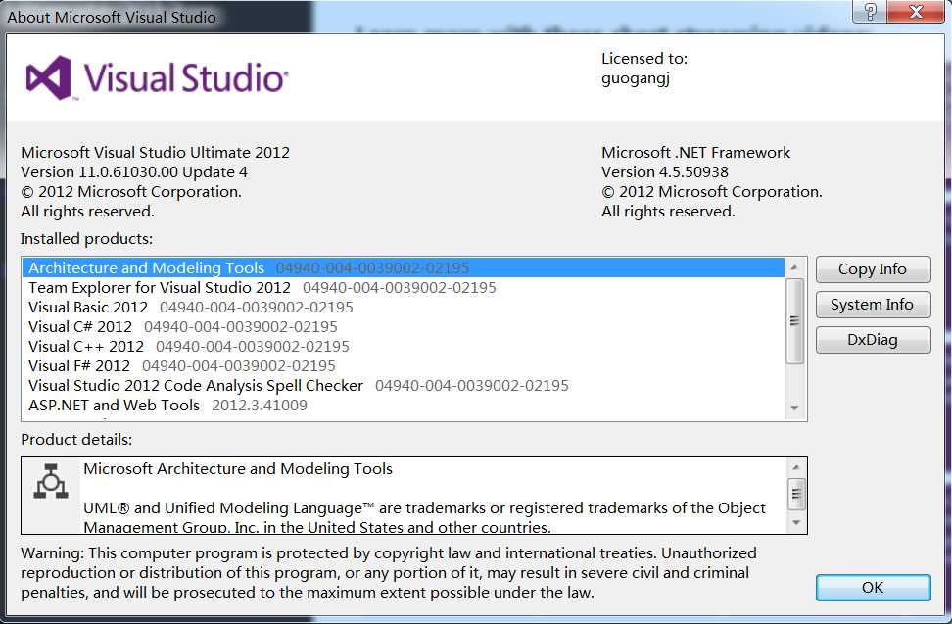Screen dimensions: 952x624
Task: Select Architecture and Modeling Tools row
Action: click(404, 267)
